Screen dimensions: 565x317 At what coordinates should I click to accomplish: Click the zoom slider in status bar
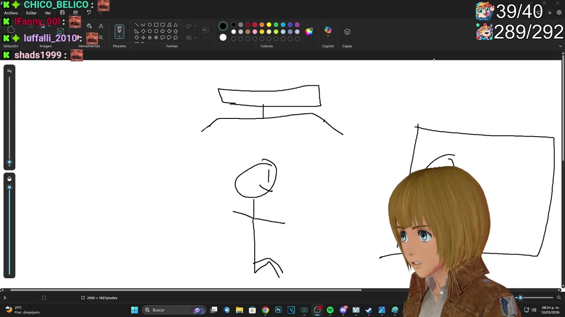click(x=520, y=298)
